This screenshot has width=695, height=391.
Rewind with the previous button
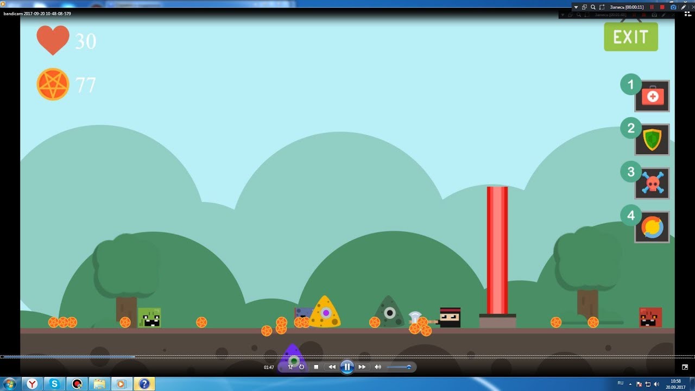click(332, 367)
